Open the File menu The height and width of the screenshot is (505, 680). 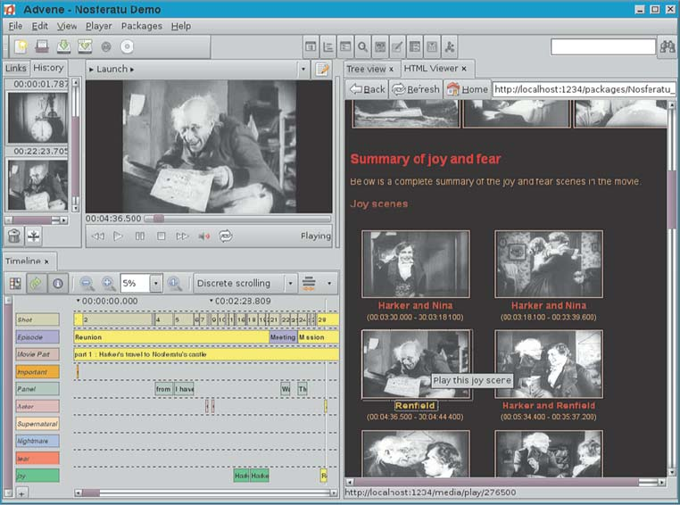coord(15,26)
